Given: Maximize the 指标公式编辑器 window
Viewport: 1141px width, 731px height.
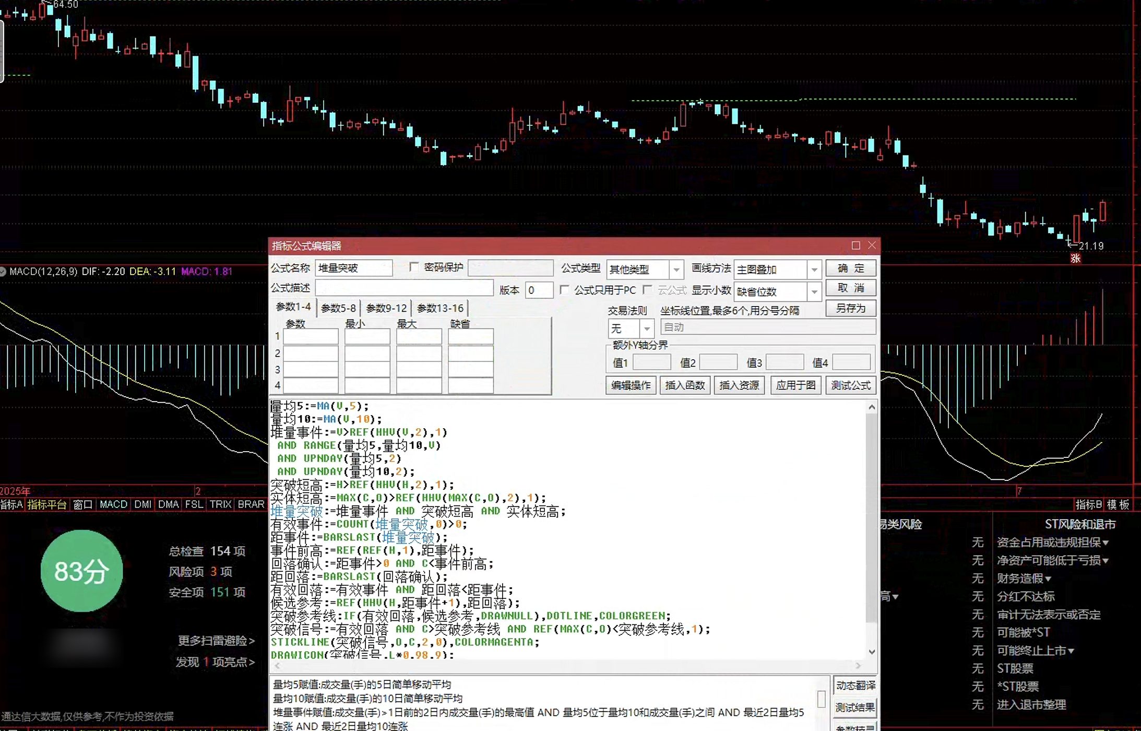Looking at the screenshot, I should [x=855, y=245].
